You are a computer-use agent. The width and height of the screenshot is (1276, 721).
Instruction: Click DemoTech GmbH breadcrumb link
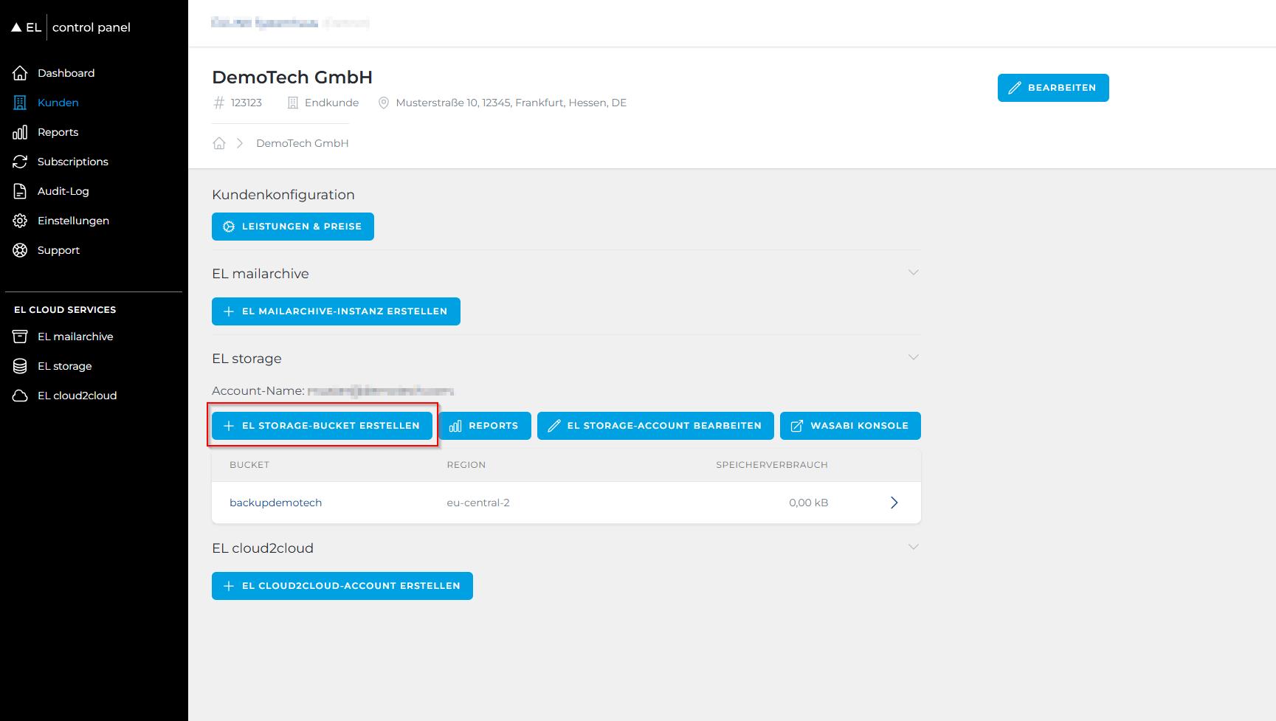point(302,143)
